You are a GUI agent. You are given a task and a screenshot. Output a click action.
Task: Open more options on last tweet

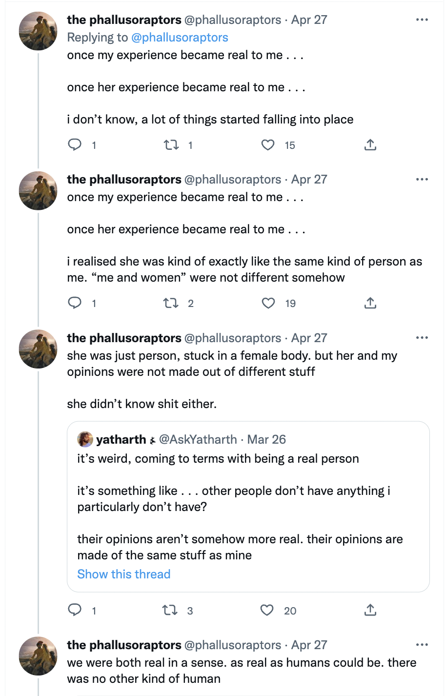click(x=422, y=645)
